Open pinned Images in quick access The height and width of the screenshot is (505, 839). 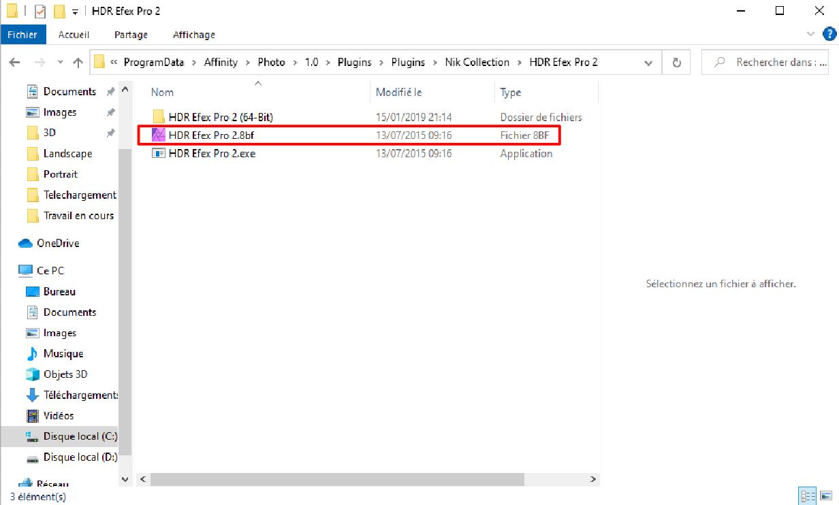(60, 112)
